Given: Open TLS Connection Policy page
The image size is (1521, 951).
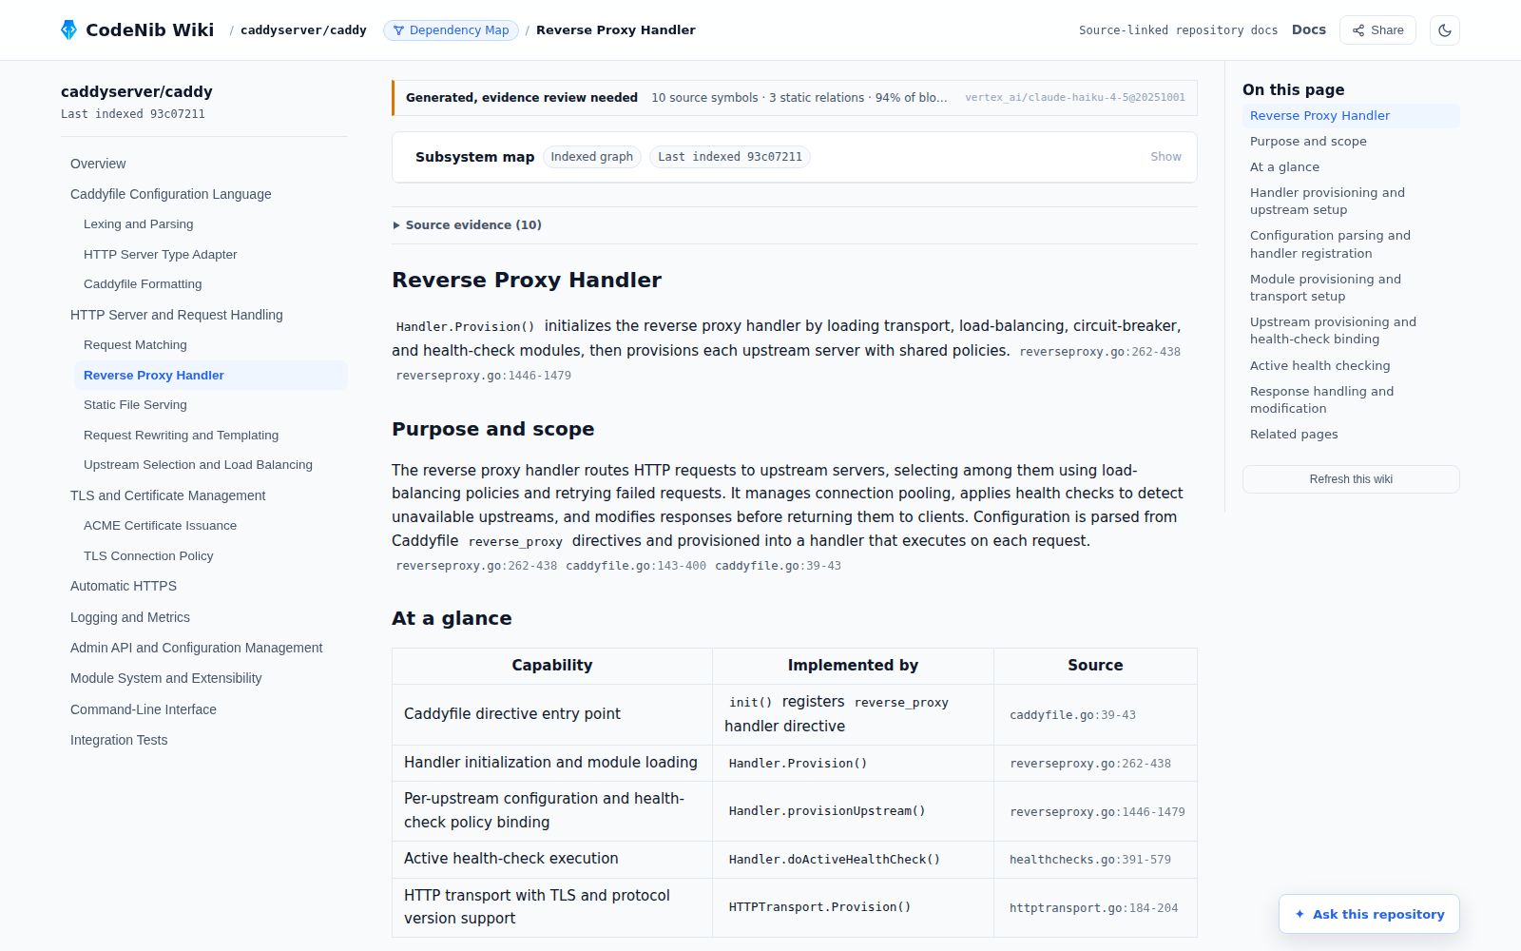Looking at the screenshot, I should click(x=148, y=556).
